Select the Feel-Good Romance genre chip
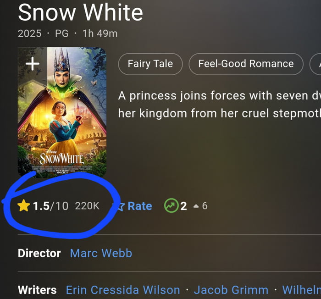Image resolution: width=321 pixels, height=299 pixels. coord(246,64)
